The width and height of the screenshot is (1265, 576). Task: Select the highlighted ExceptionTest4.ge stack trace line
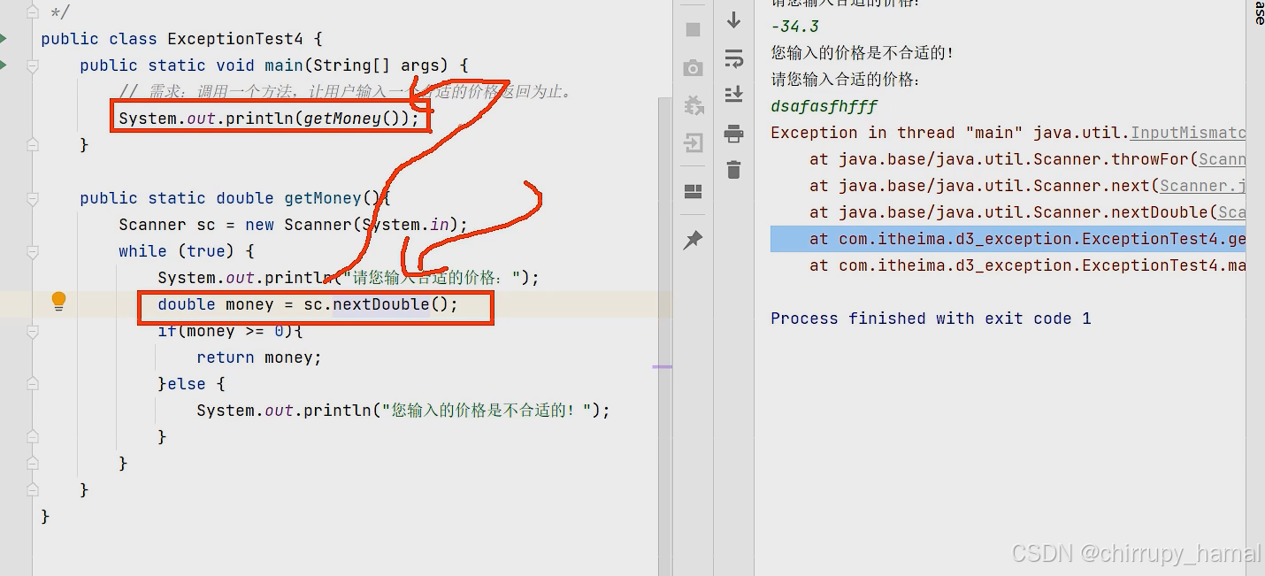click(x=1008, y=239)
